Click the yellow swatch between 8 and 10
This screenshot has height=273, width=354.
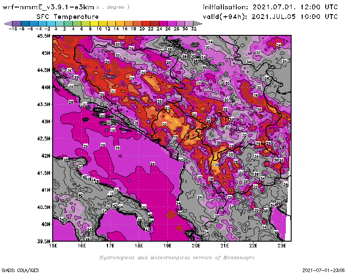[94, 24]
